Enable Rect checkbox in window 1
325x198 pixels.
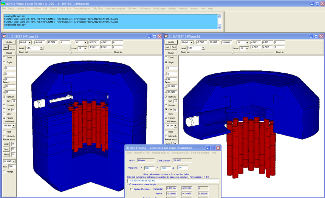5,132
